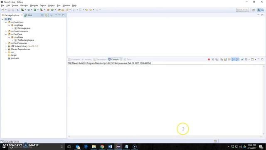The image size is (266, 150).
Task: Expand the Maven Dependencies node
Action: (x=6, y=49)
